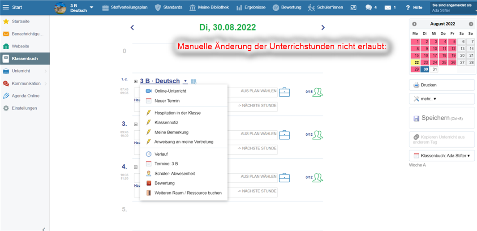Click the screen cast icon in header

[353, 8]
